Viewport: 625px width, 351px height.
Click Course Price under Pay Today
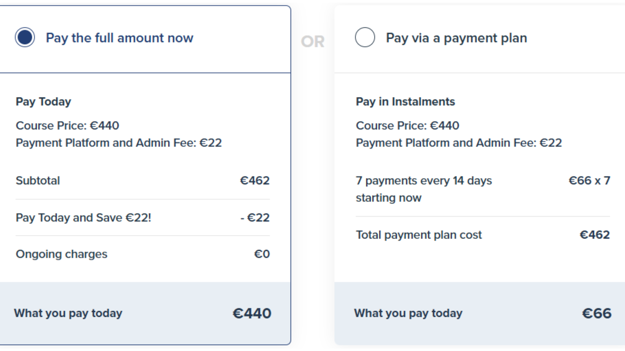point(67,126)
